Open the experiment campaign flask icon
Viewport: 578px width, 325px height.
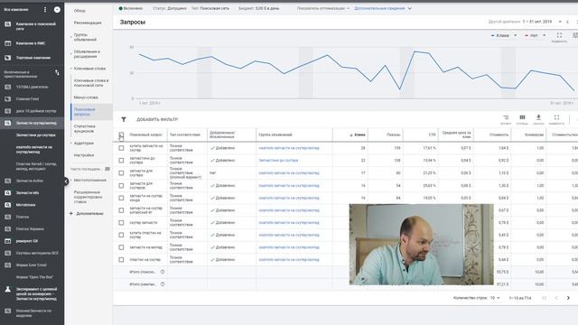pyautogui.click(x=8, y=290)
